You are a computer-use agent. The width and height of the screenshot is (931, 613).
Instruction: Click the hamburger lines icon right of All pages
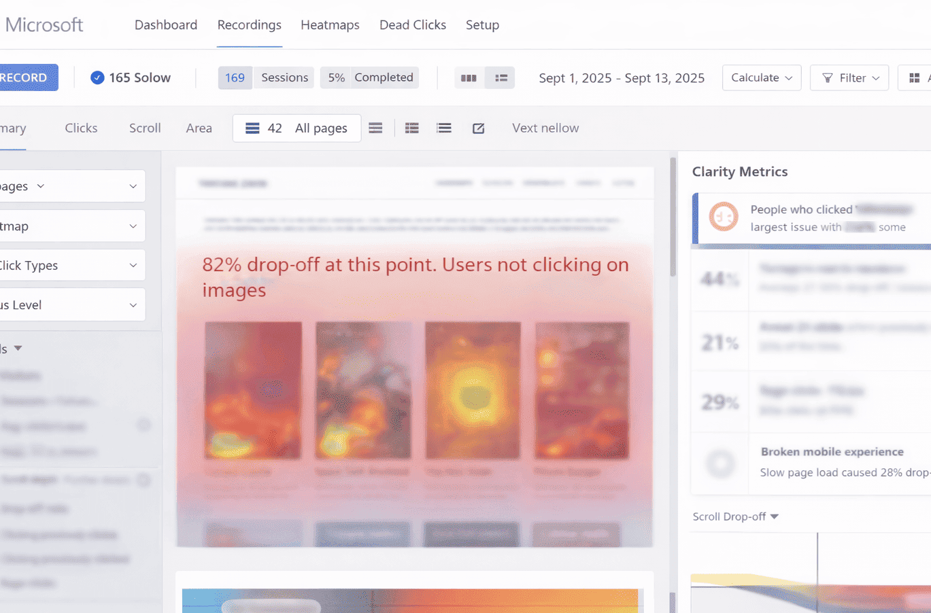375,128
